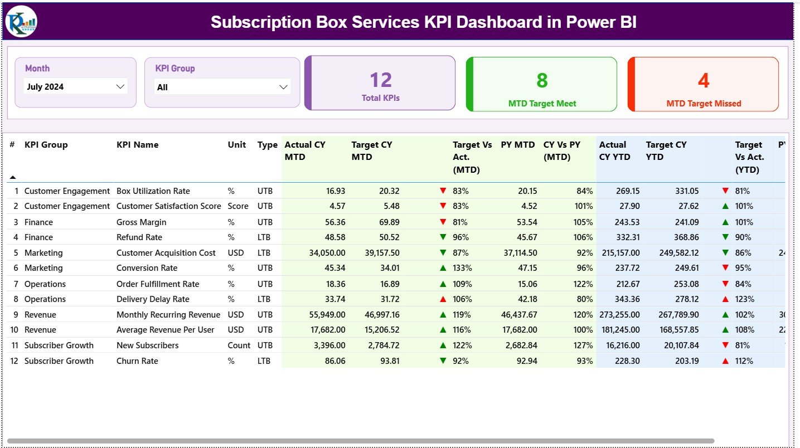Click the MTD Target Meet card
800x448 pixels.
click(x=540, y=84)
